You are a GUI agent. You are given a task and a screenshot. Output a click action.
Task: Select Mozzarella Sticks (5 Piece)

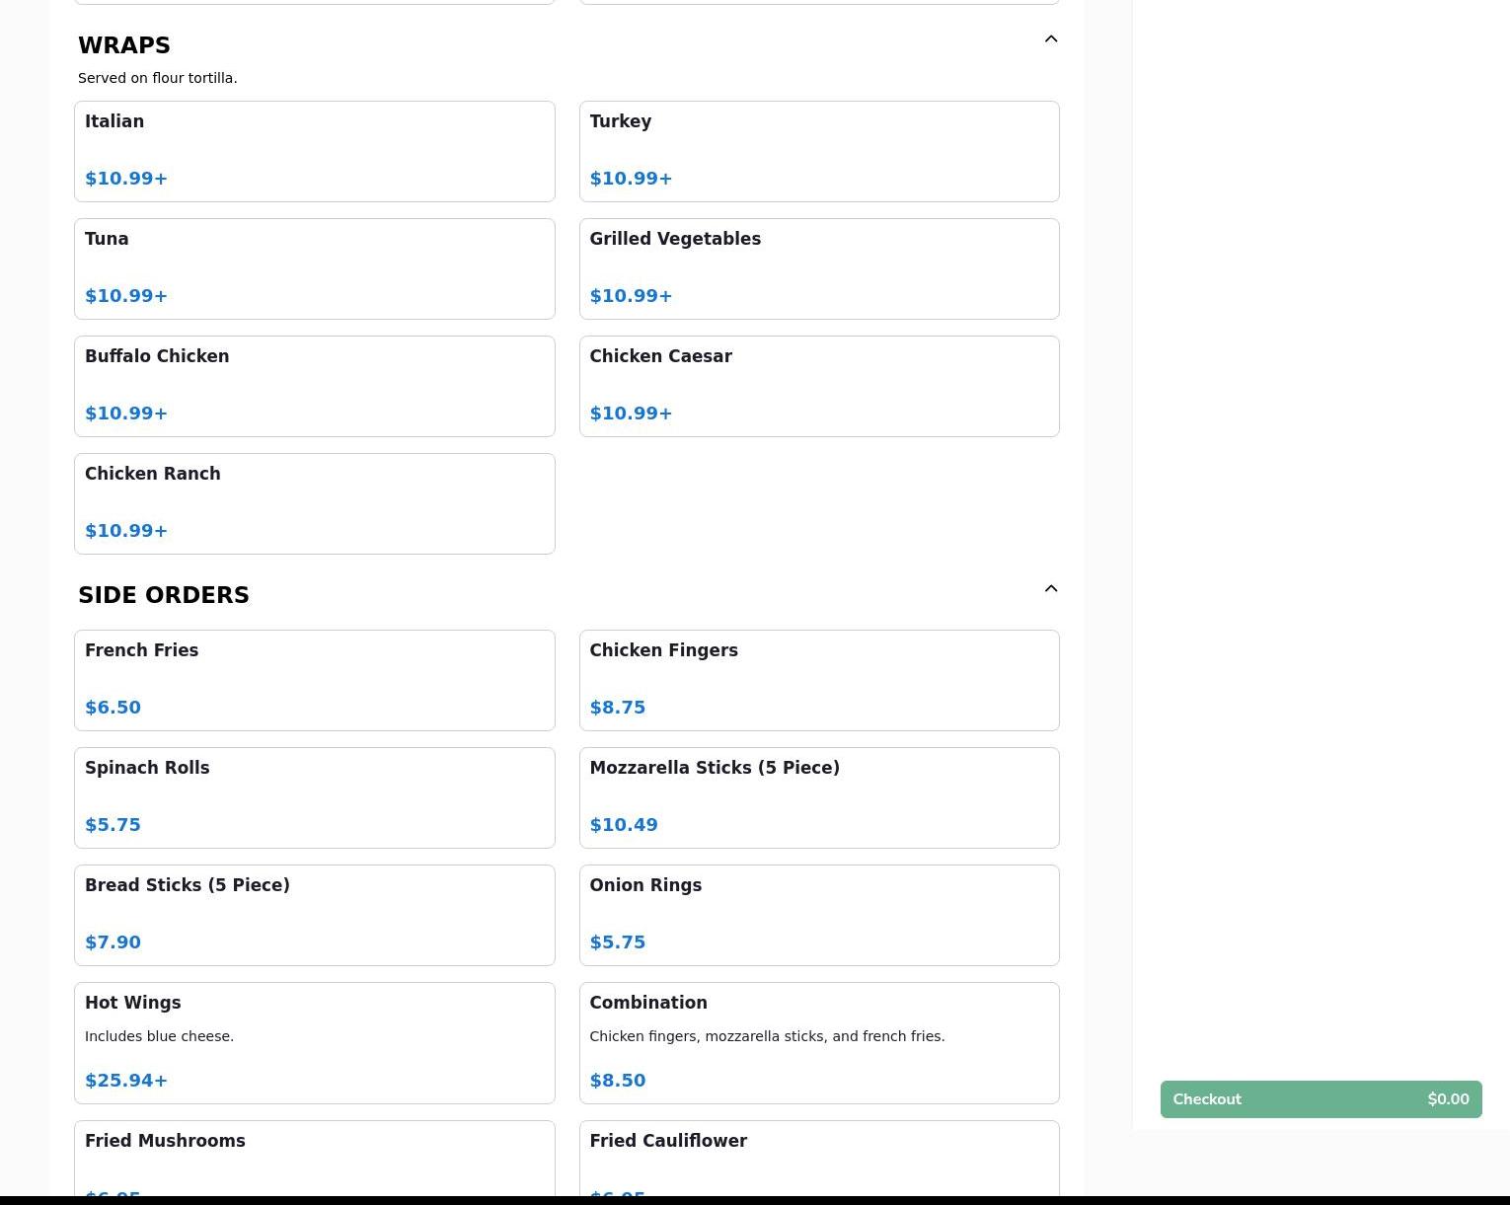click(818, 797)
